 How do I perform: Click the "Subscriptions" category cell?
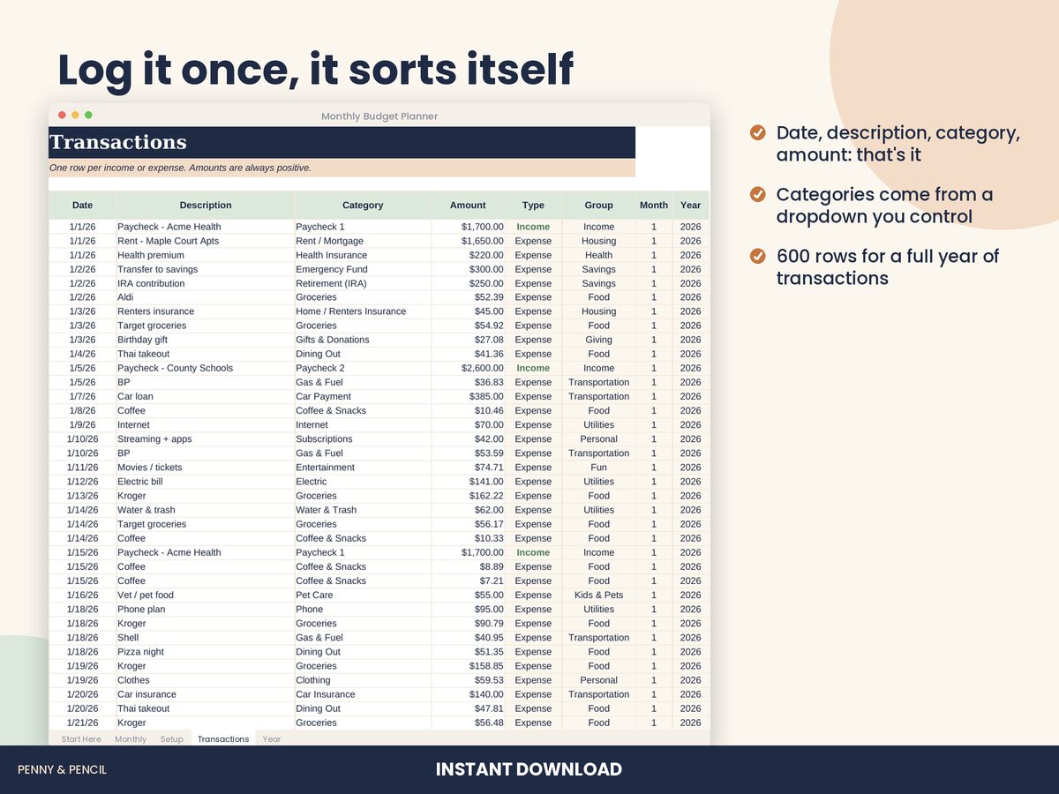click(x=363, y=438)
